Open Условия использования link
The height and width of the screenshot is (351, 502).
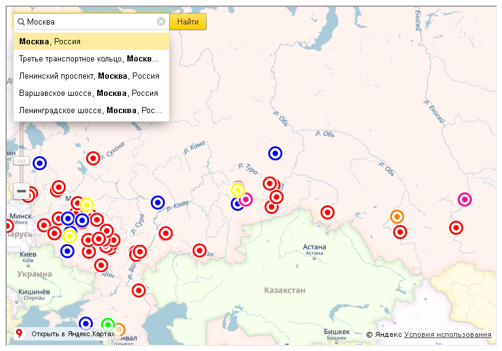447,334
